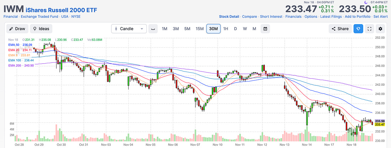Switch to the monthly M timeframe
This screenshot has width=391, height=148.
(x=255, y=29)
